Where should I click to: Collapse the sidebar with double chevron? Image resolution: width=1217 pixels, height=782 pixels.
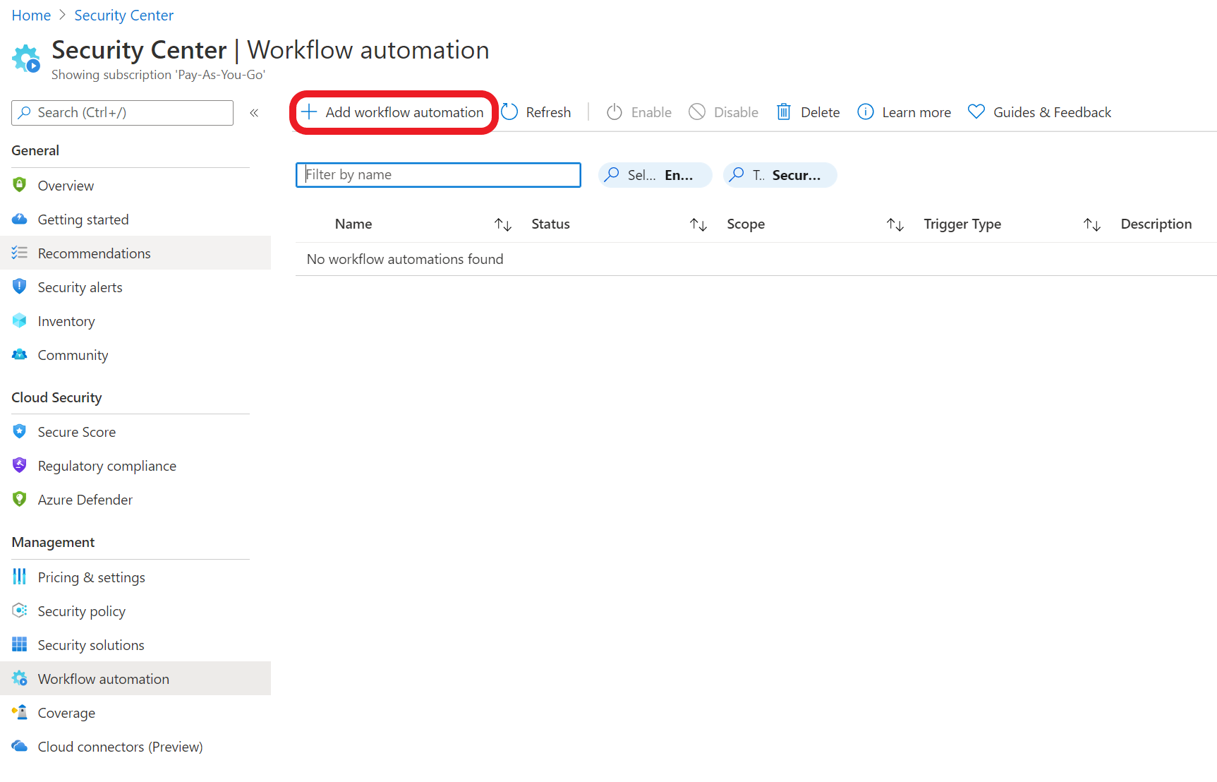[x=254, y=113]
